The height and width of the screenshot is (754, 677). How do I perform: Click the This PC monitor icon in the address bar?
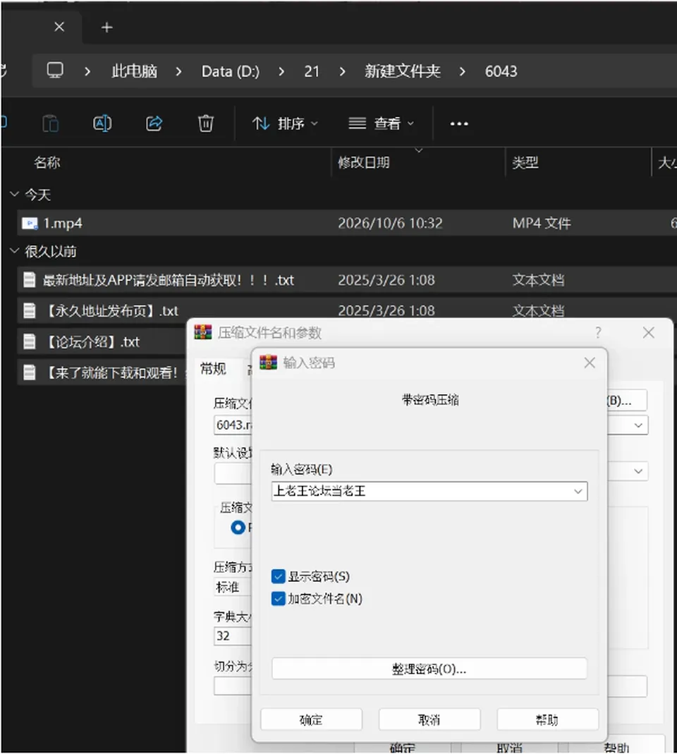[x=55, y=71]
